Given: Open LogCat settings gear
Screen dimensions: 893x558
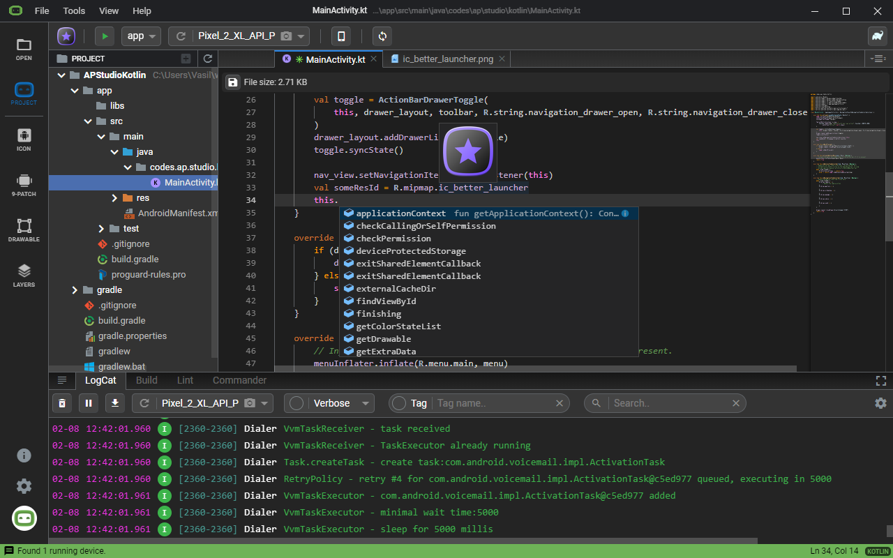Looking at the screenshot, I should pos(880,403).
